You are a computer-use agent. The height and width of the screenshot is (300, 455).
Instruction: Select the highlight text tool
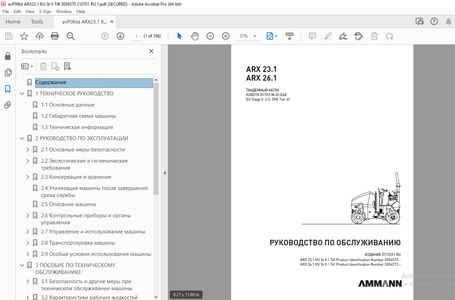[328, 36]
